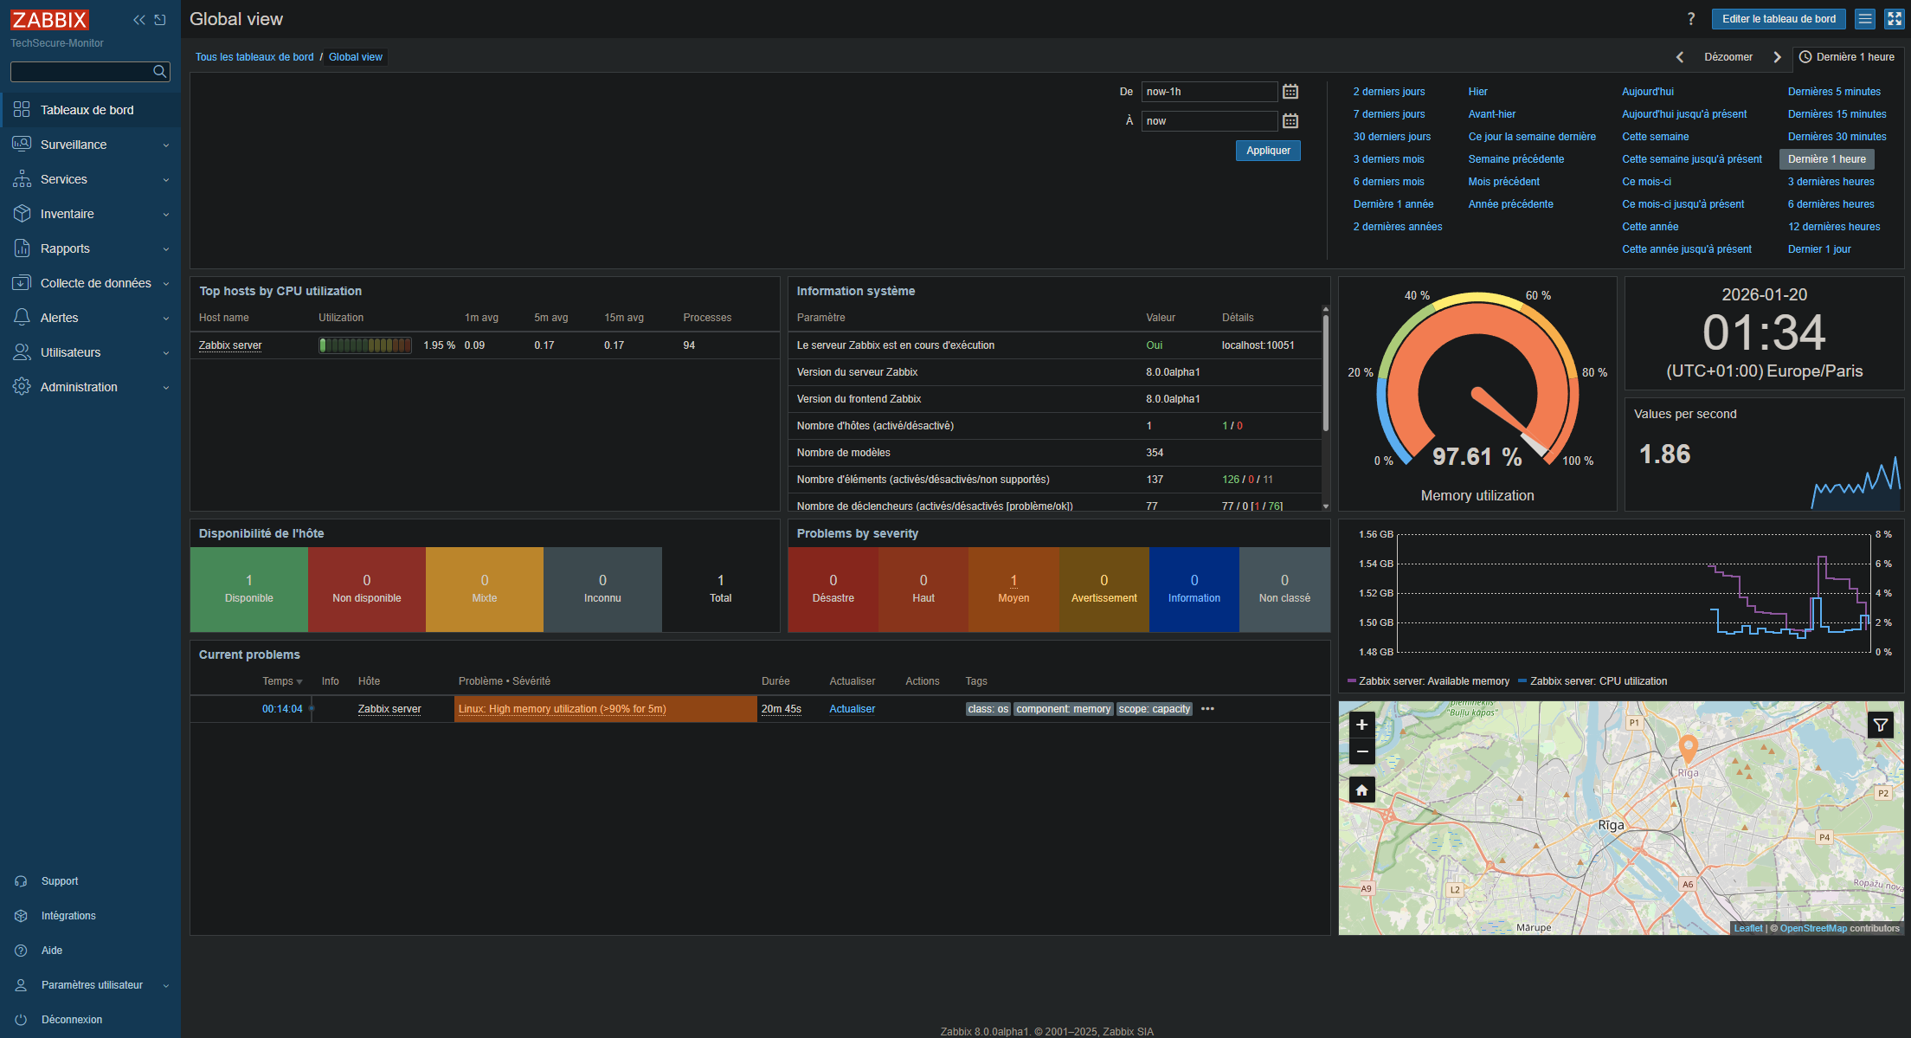
Task: Click the help question mark icon
Action: pyautogui.click(x=1690, y=19)
